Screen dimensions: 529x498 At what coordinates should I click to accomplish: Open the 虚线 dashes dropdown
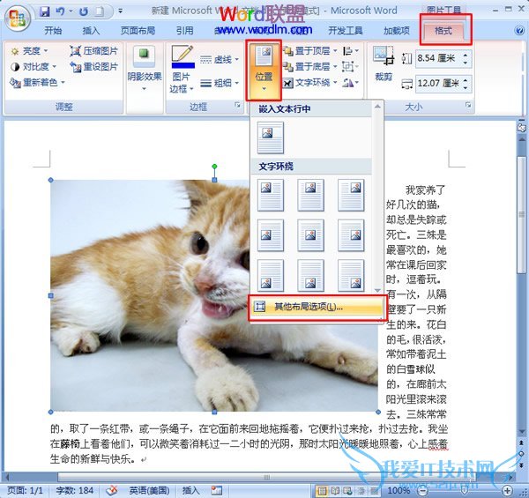[x=220, y=60]
